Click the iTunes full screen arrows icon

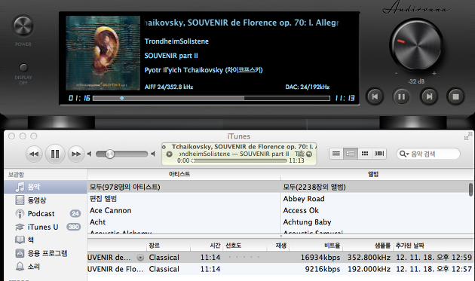click(468, 136)
